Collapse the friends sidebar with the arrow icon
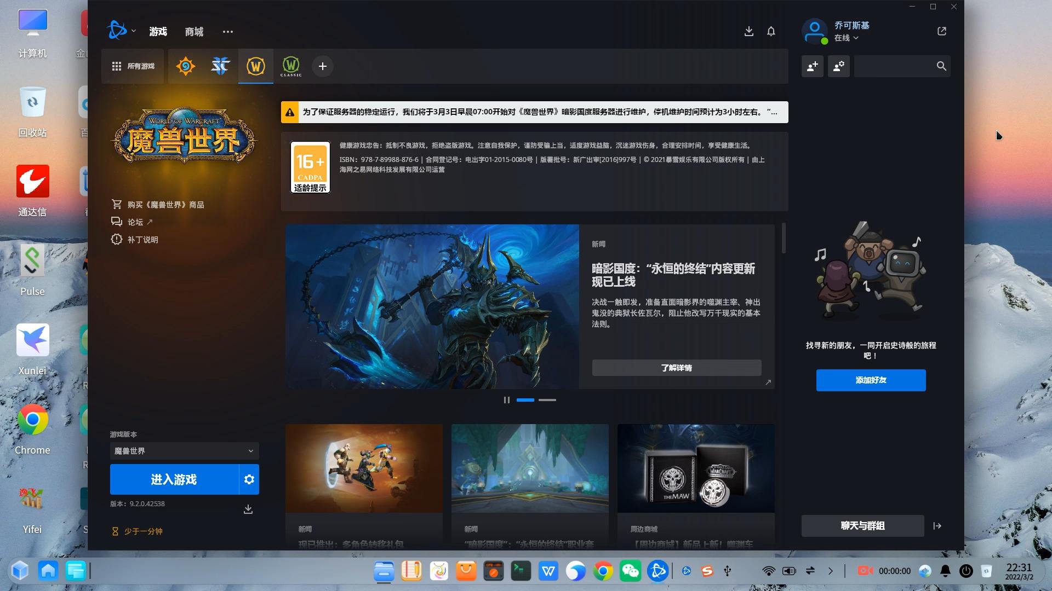The image size is (1052, 591). (937, 526)
